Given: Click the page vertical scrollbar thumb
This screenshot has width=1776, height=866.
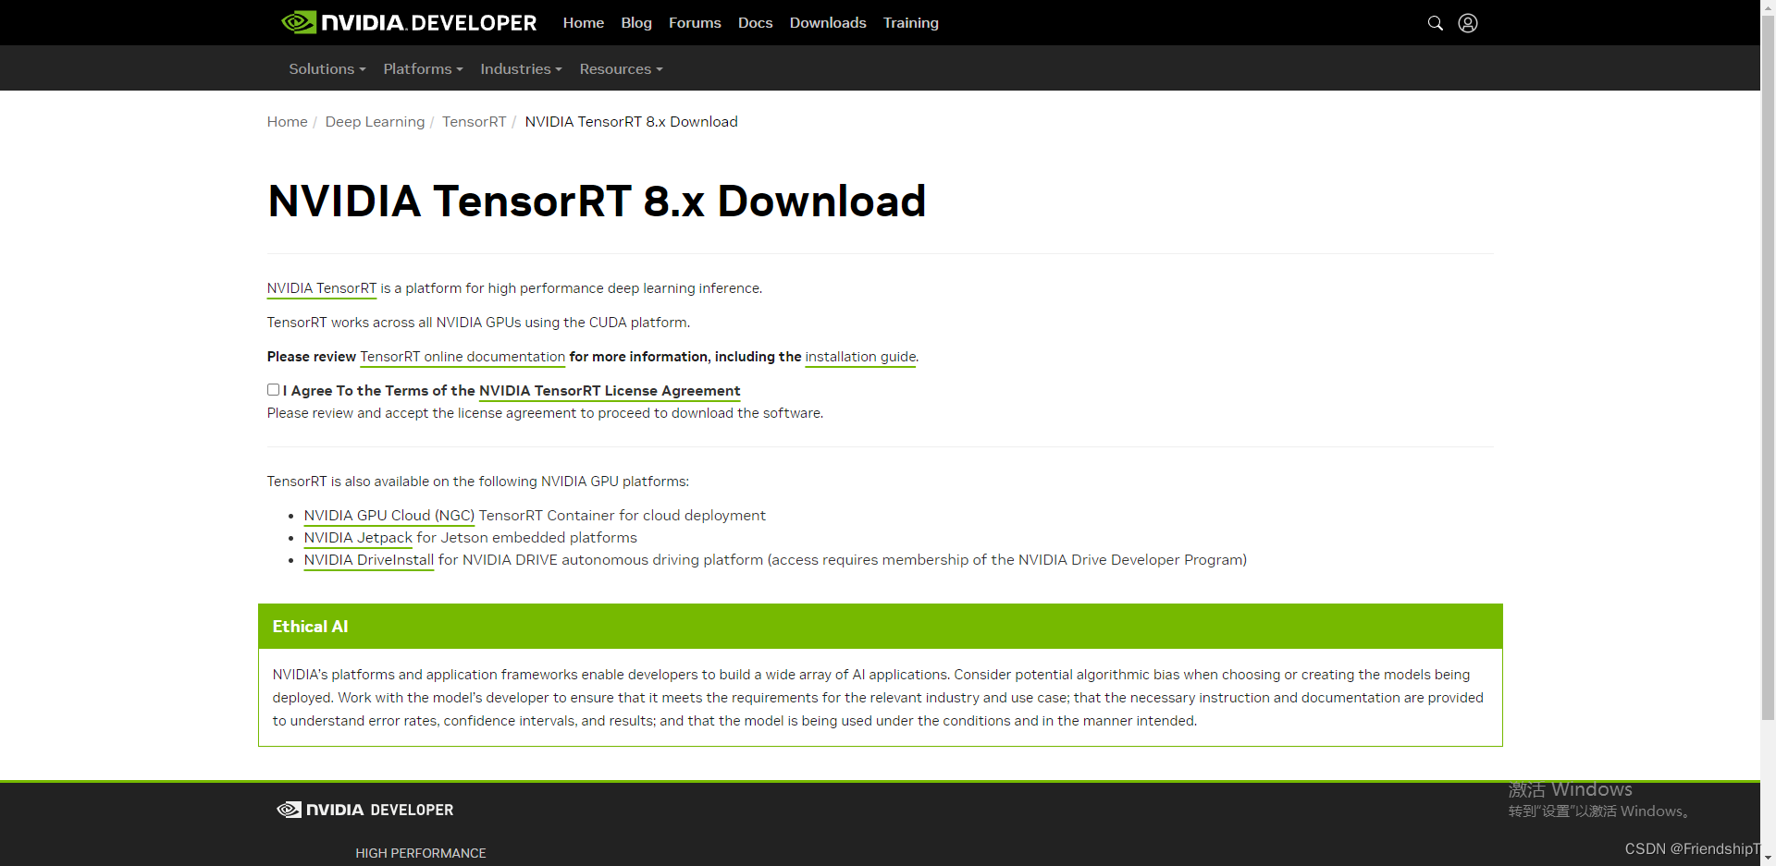Looking at the screenshot, I should coord(1768,366).
